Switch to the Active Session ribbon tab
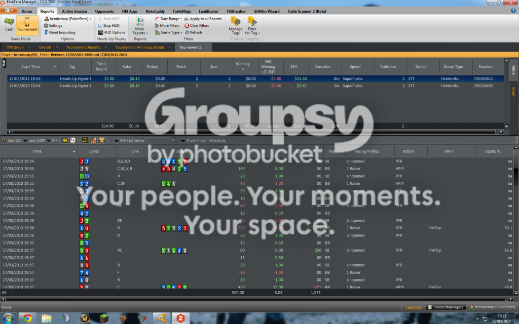The image size is (519, 324). (75, 11)
